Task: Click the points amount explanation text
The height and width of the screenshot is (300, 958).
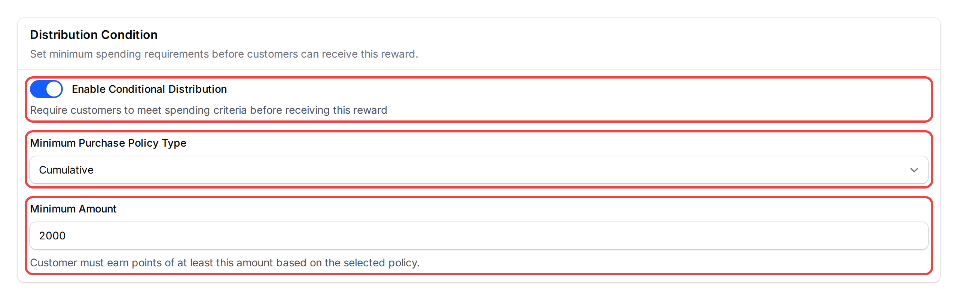Action: pyautogui.click(x=225, y=262)
